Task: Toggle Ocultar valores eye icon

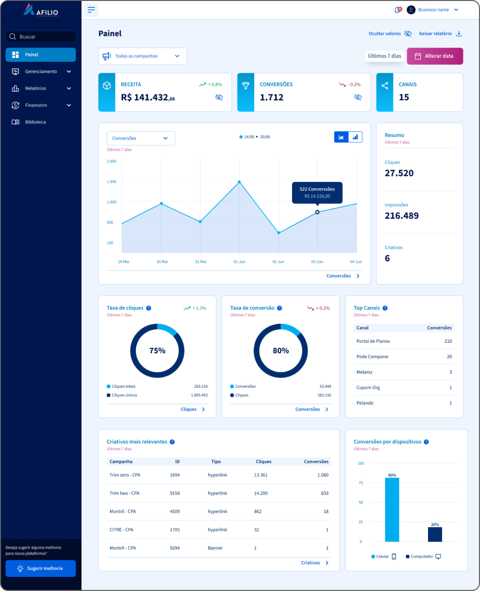Action: point(408,34)
